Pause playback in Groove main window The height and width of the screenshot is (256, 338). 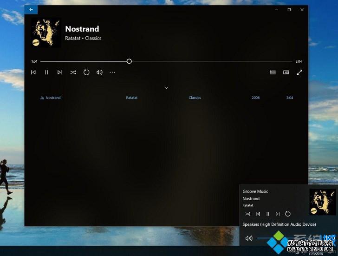coord(46,72)
